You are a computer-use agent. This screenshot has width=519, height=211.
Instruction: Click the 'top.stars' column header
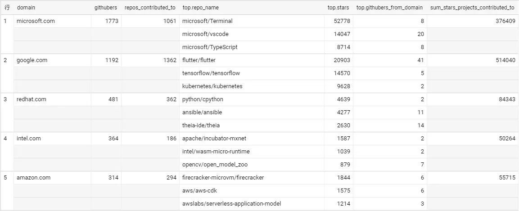[338, 8]
